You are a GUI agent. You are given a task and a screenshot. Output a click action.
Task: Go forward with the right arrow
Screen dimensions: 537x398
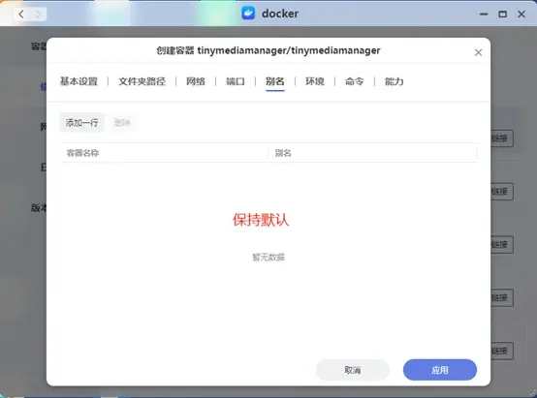pos(38,14)
